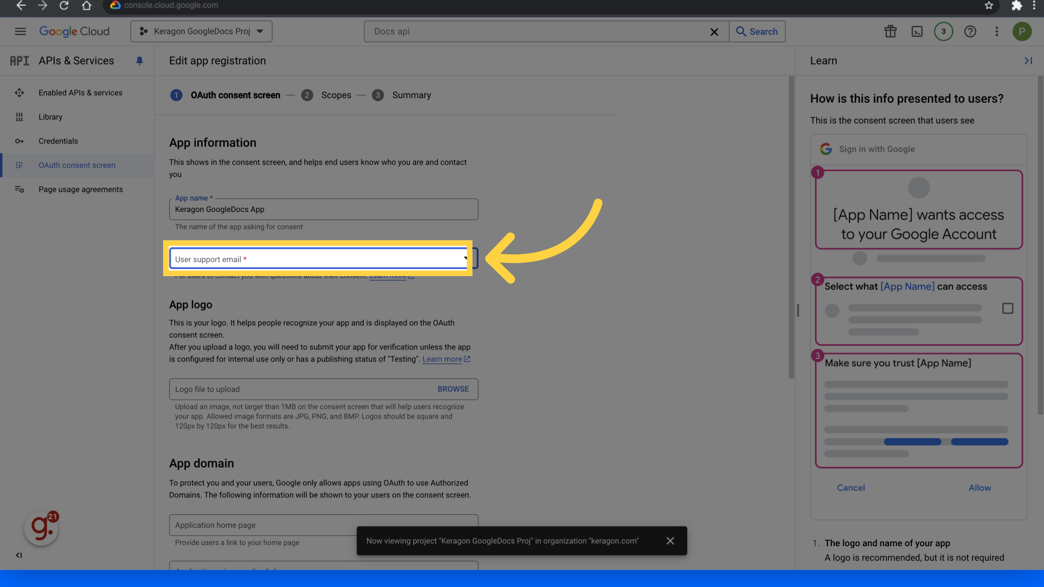Open the account avatar P
This screenshot has width=1044, height=587.
pyautogui.click(x=1022, y=32)
